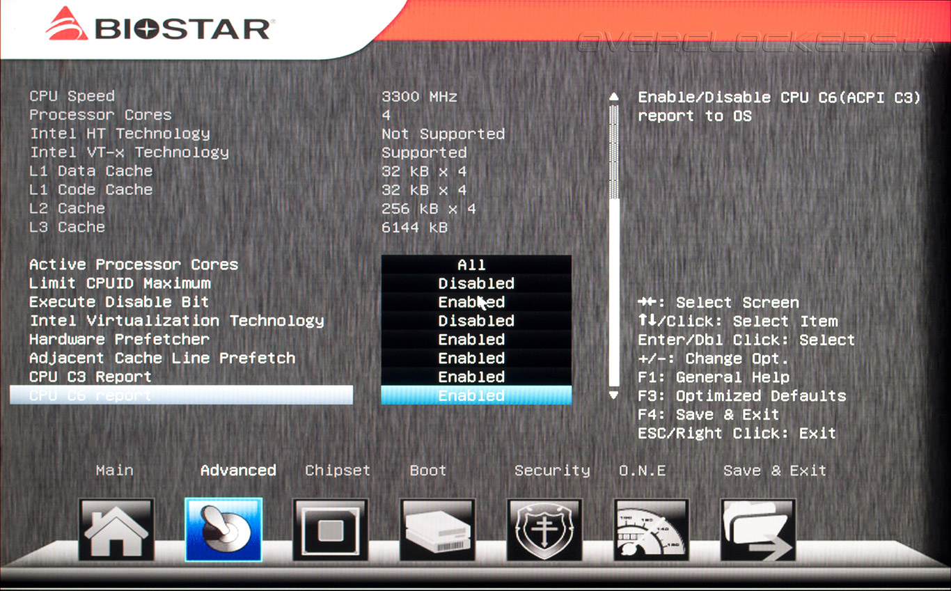Select the Active Processor Cores label

[134, 265]
